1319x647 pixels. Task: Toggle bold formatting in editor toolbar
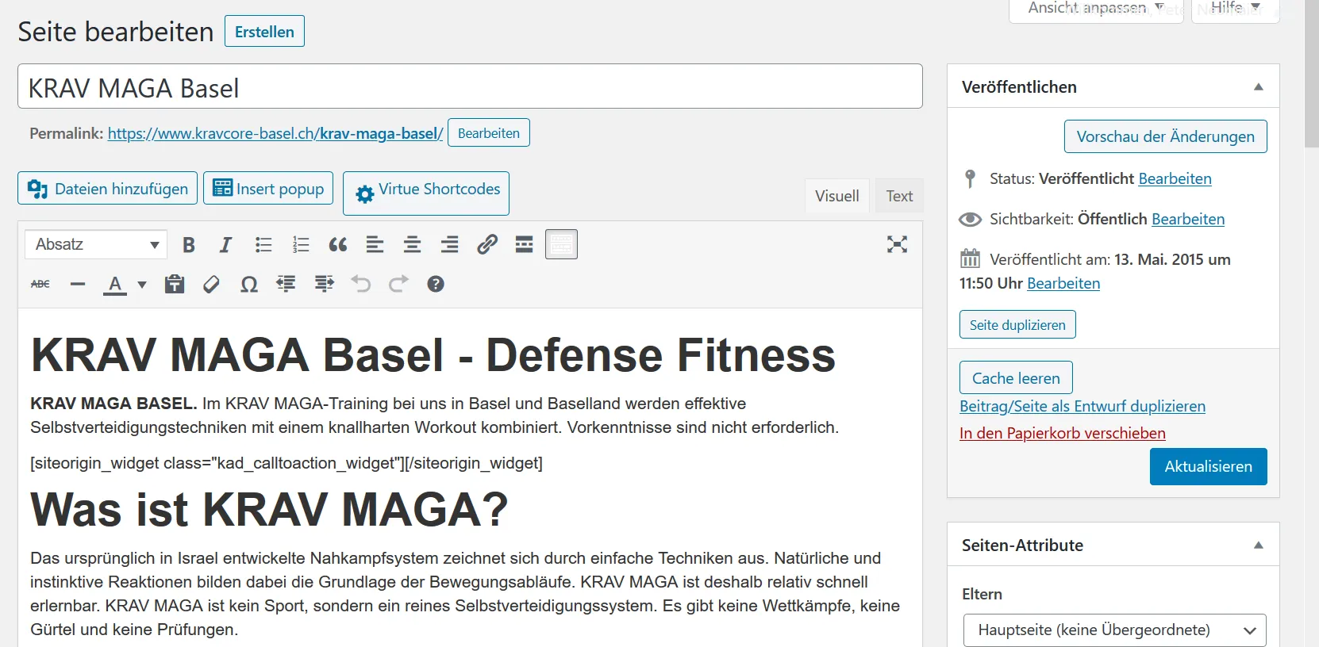coord(189,244)
